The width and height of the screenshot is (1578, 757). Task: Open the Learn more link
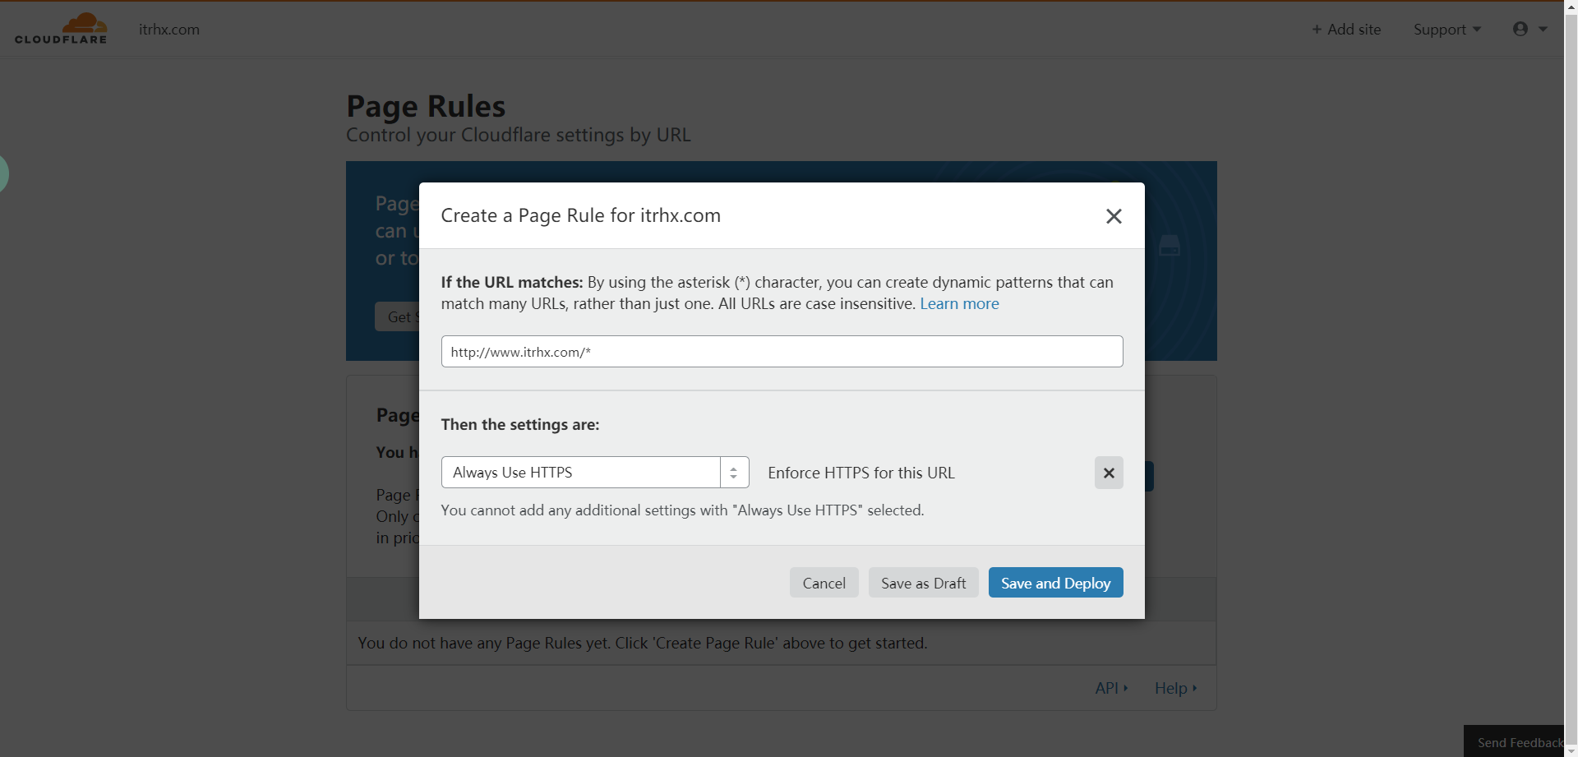(x=959, y=304)
